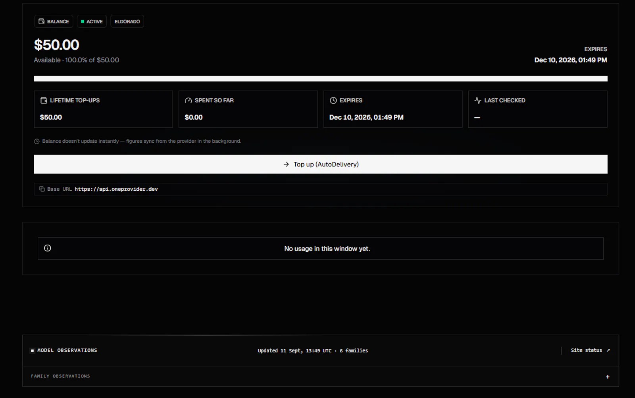
Task: Click the top-right expiry date Dec 10, 2026
Action: pos(571,60)
